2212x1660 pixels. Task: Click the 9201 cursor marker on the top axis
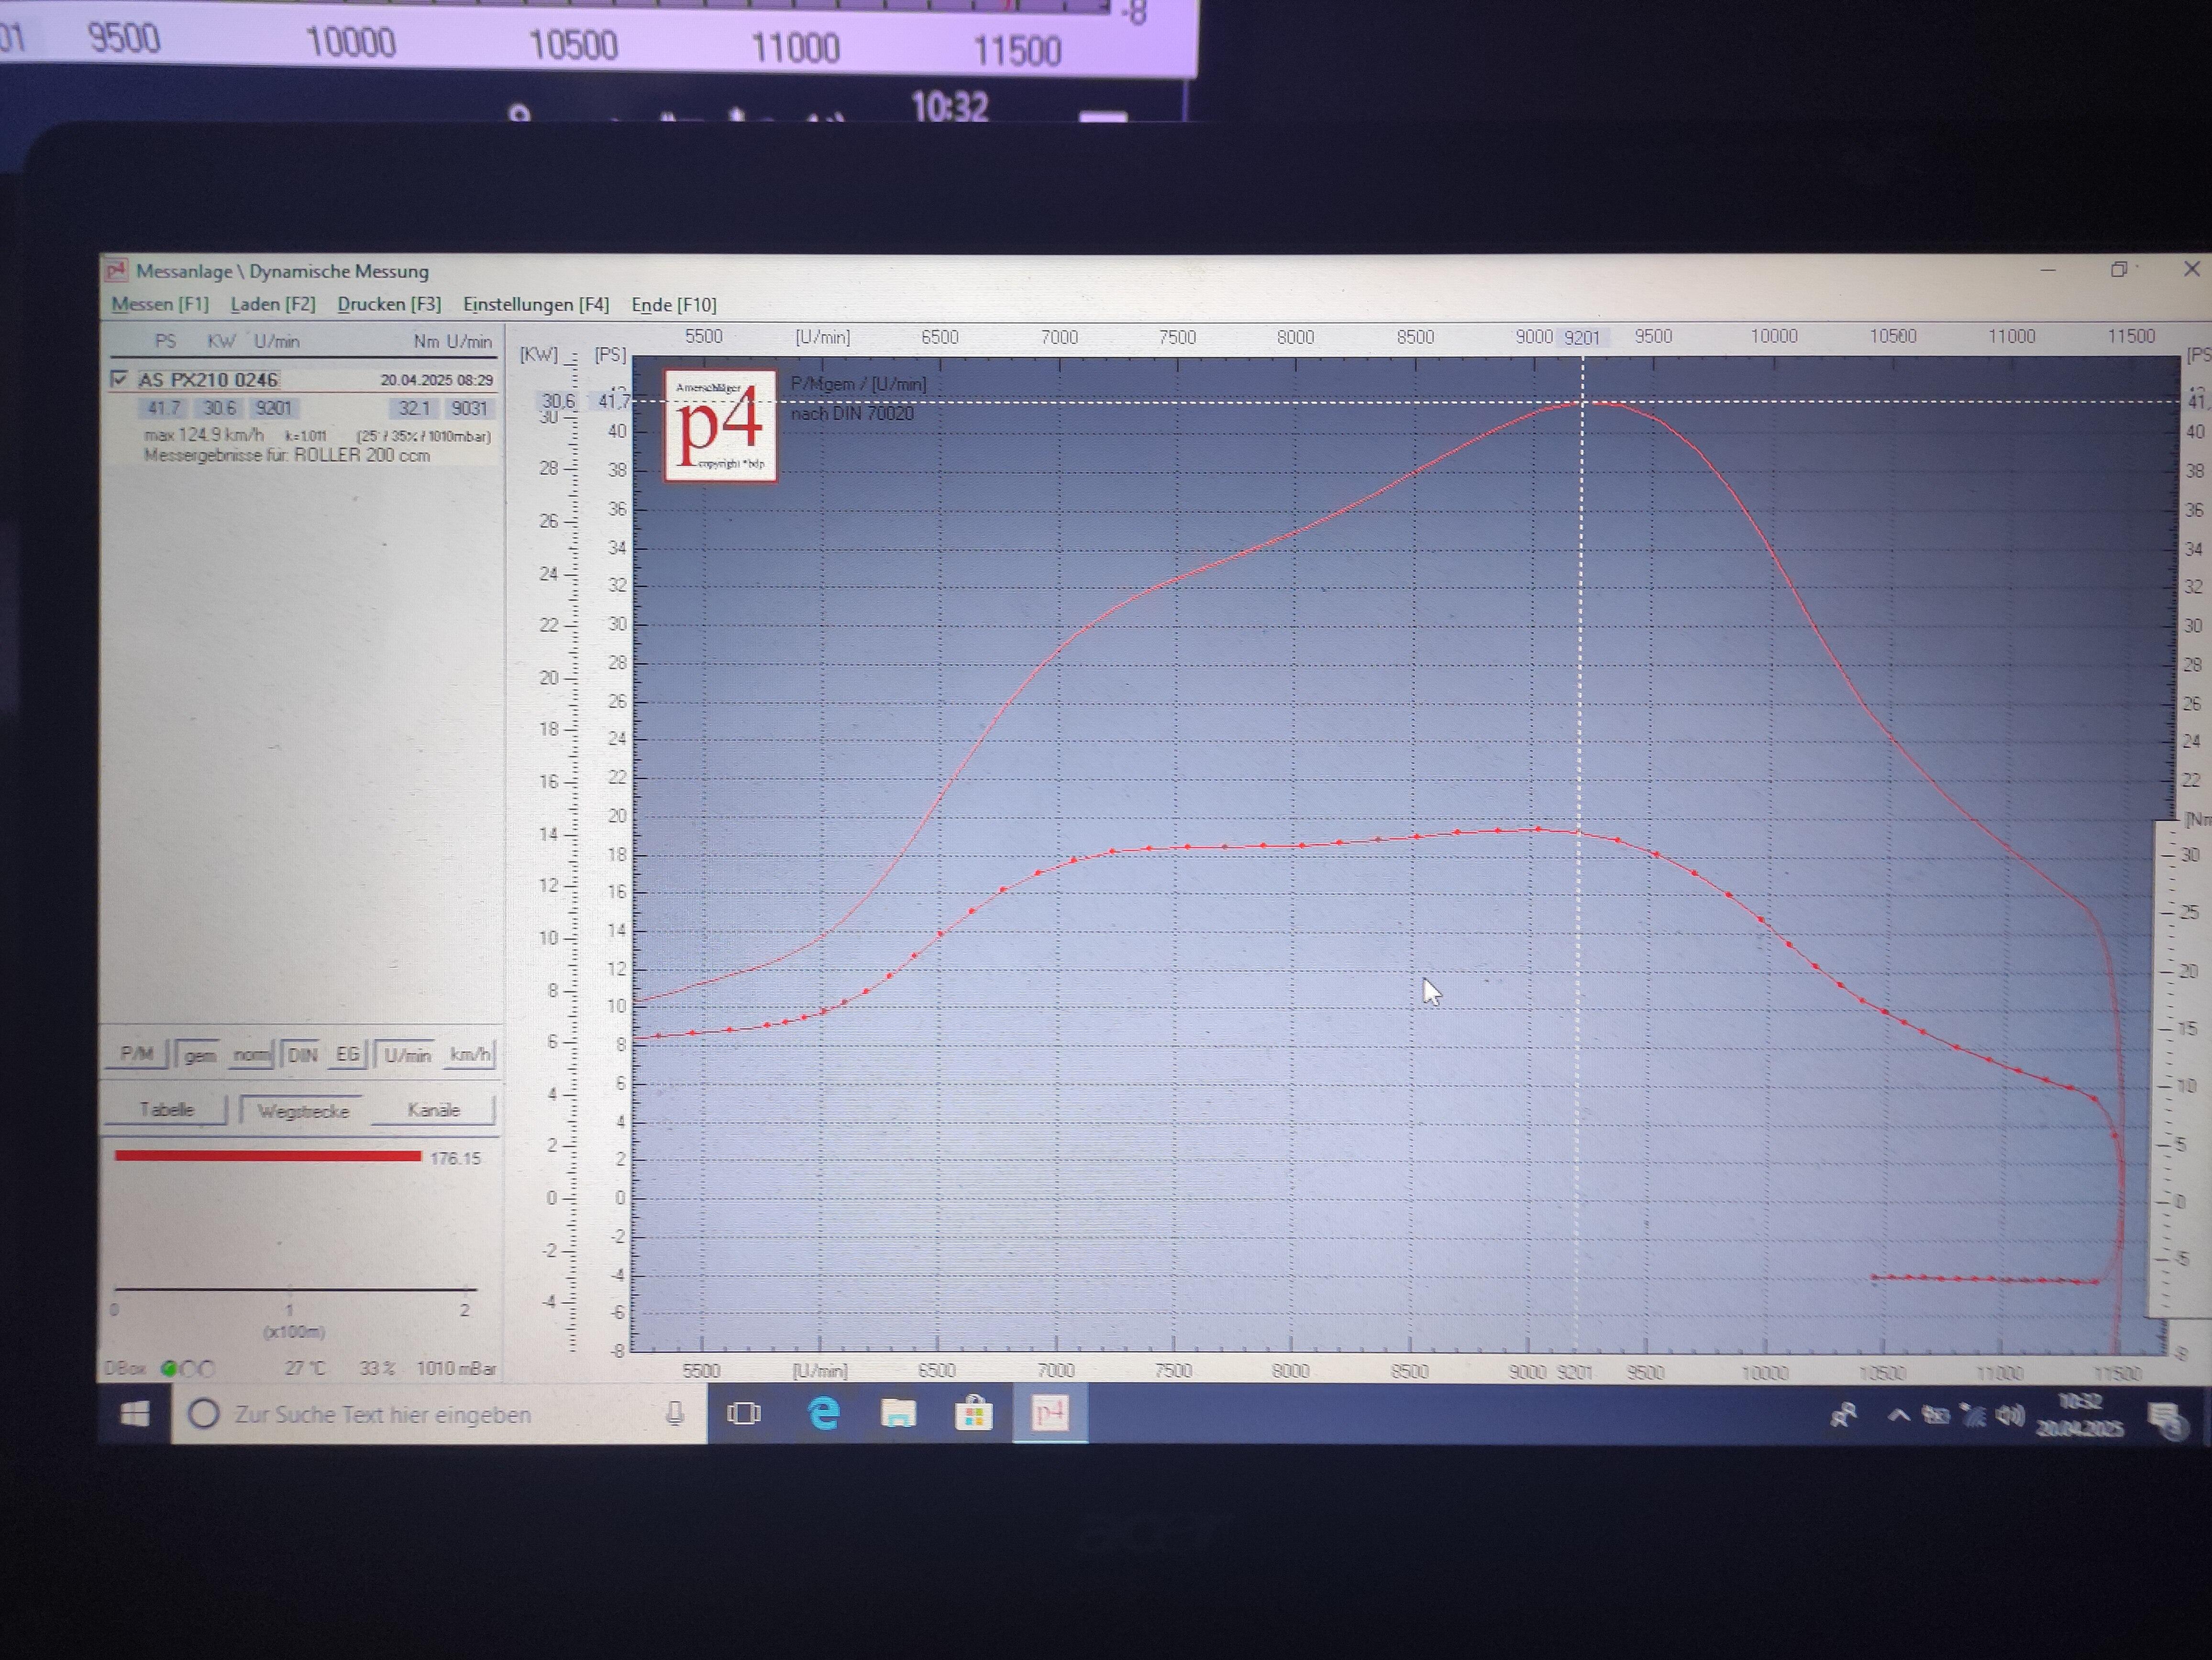(1582, 338)
